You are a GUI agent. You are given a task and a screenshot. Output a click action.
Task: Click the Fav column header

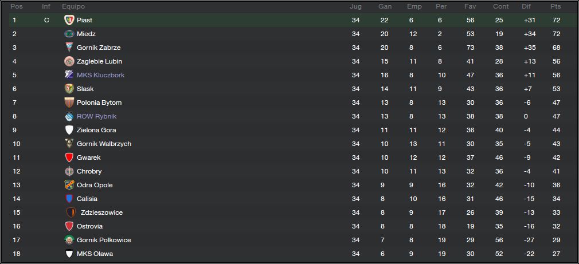pos(470,7)
